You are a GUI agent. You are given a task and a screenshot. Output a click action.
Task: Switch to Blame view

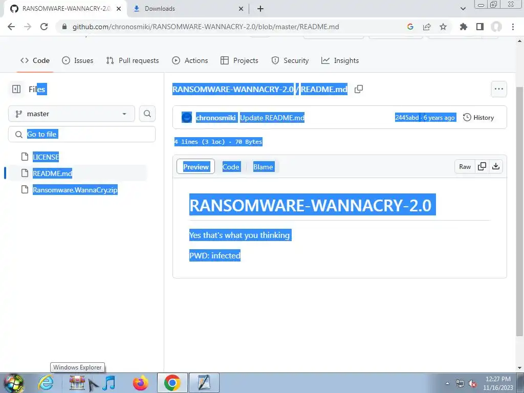tap(264, 166)
